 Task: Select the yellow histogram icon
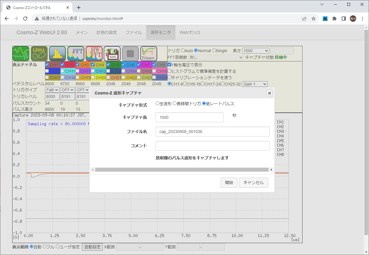tap(57, 54)
